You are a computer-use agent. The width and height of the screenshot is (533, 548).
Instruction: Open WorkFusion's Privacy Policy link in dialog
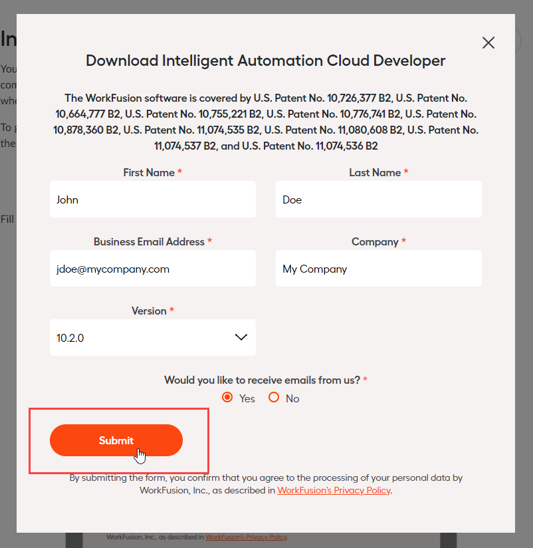click(334, 490)
